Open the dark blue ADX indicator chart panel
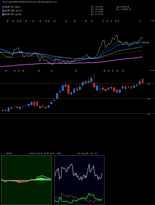This screenshot has height=205, width=155. click(x=79, y=180)
